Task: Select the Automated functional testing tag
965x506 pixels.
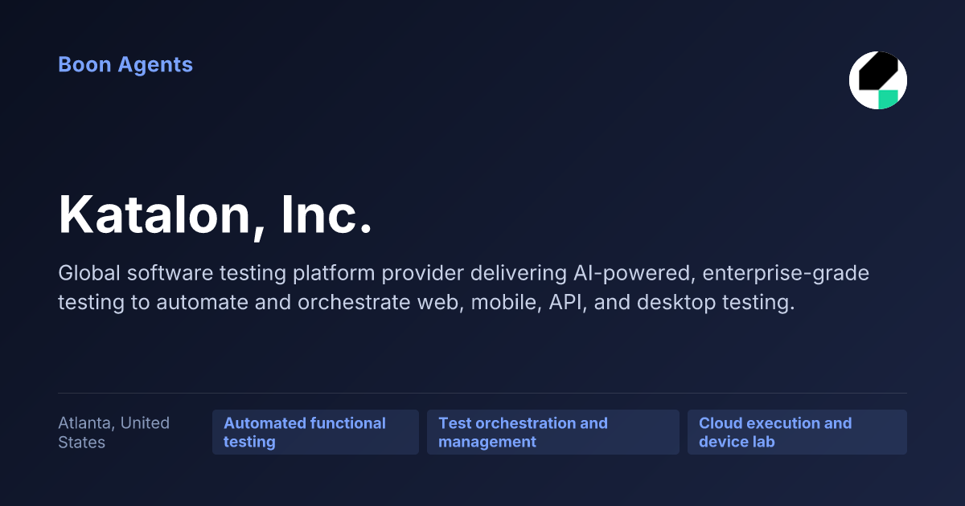Action: click(x=315, y=432)
